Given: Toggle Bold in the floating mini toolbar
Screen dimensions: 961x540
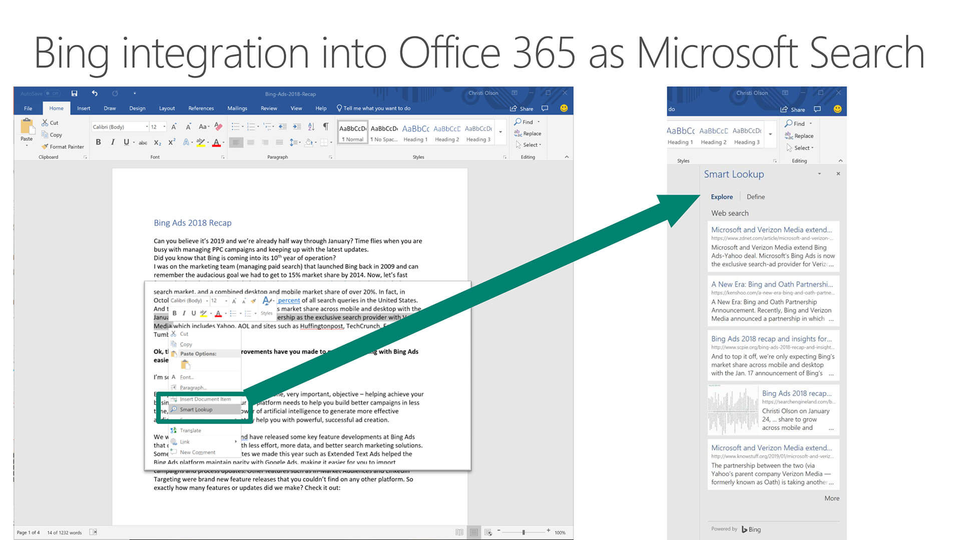Looking at the screenshot, I should (x=174, y=313).
